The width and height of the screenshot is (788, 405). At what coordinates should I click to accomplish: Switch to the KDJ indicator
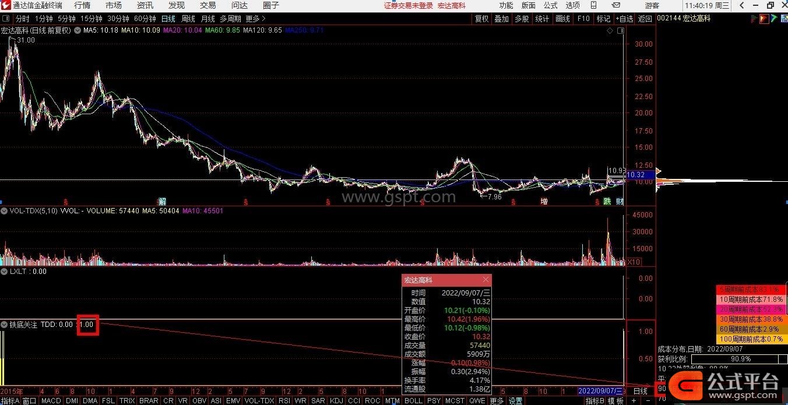coord(336,401)
